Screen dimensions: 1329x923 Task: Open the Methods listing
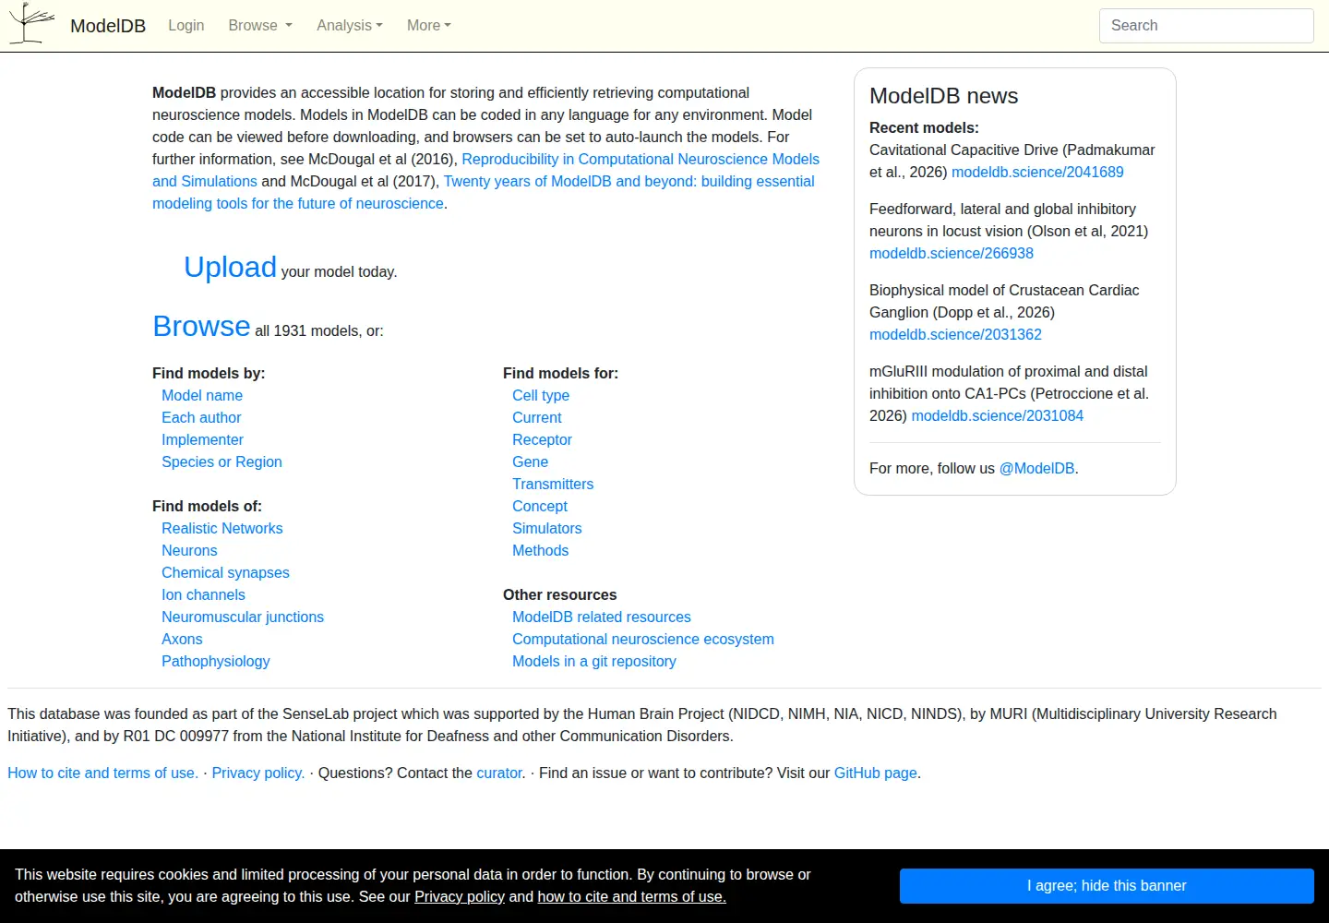(x=540, y=550)
